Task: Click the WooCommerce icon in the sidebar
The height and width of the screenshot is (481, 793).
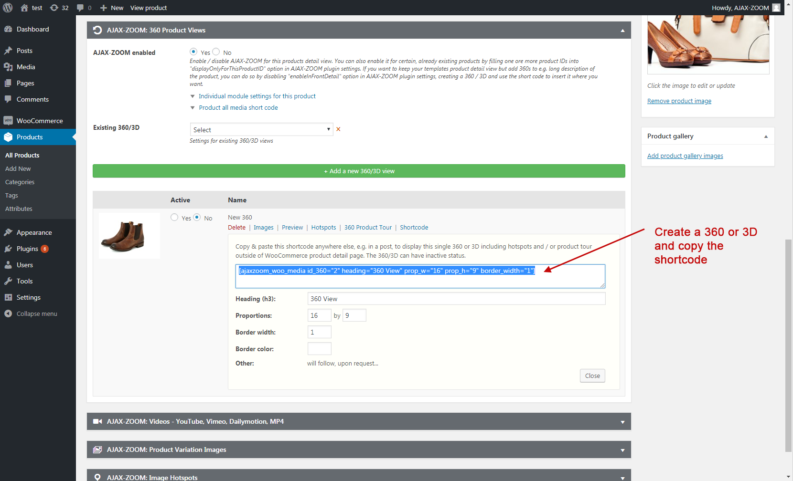Action: click(8, 121)
